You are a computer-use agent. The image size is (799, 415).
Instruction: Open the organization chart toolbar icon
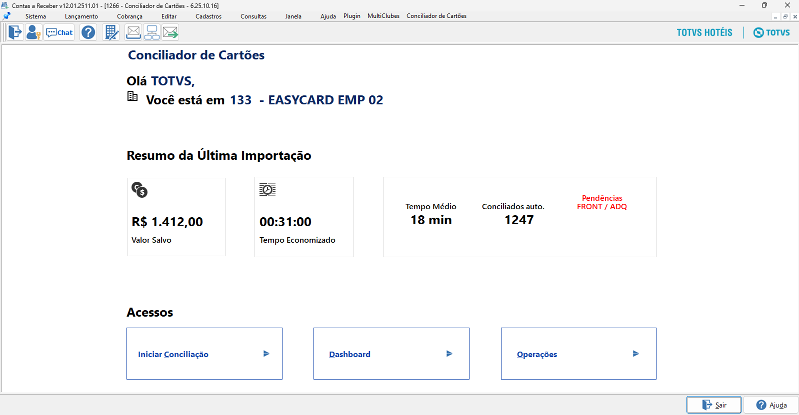(x=152, y=32)
